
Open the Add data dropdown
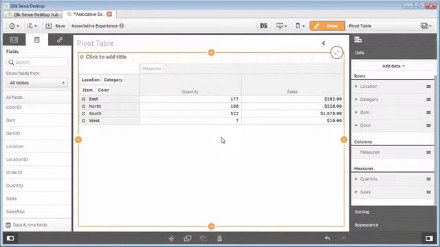393,66
